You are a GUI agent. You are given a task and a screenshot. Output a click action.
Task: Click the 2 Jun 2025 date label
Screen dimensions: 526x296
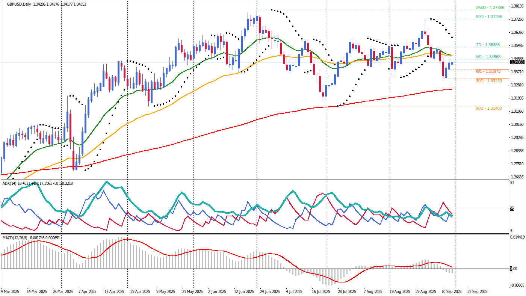[217, 291]
